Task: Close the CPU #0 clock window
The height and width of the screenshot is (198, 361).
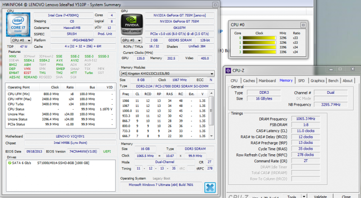Action: pos(303,25)
